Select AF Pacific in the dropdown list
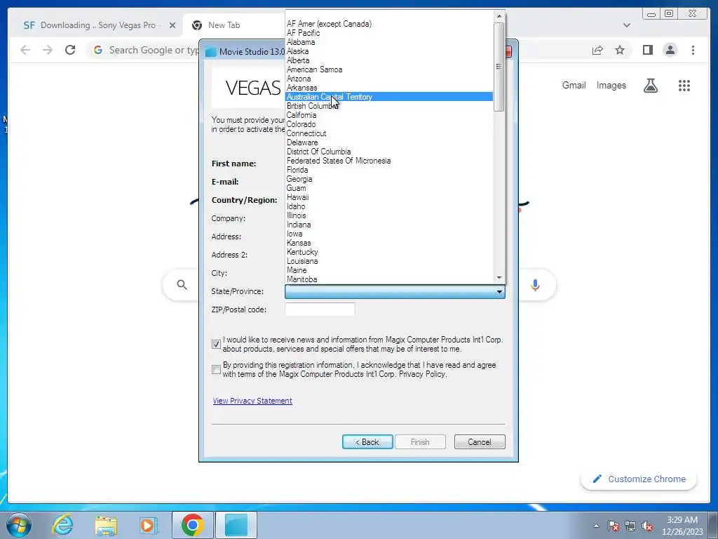This screenshot has width=718, height=539. tap(388, 33)
